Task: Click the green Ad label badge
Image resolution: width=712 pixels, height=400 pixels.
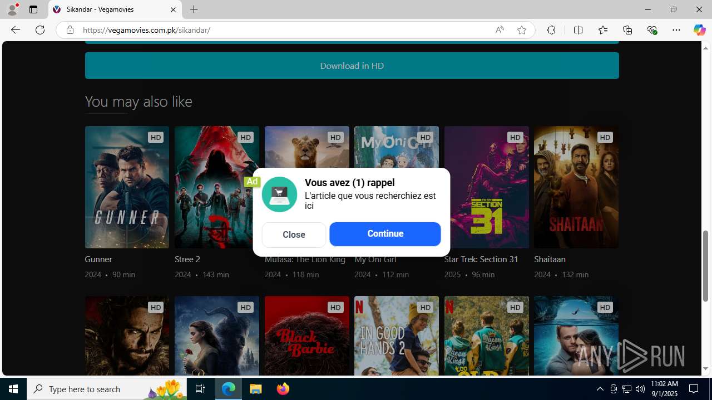Action: coord(252,182)
